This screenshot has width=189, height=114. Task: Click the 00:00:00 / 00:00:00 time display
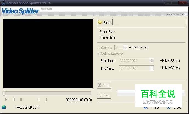tap(78, 100)
